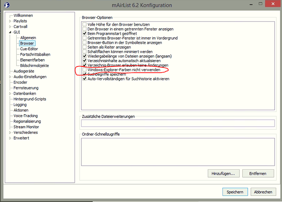Select Hintergrund-Scripts in the tree
Image resolution: width=282 pixels, height=202 pixels.
coord(30,99)
